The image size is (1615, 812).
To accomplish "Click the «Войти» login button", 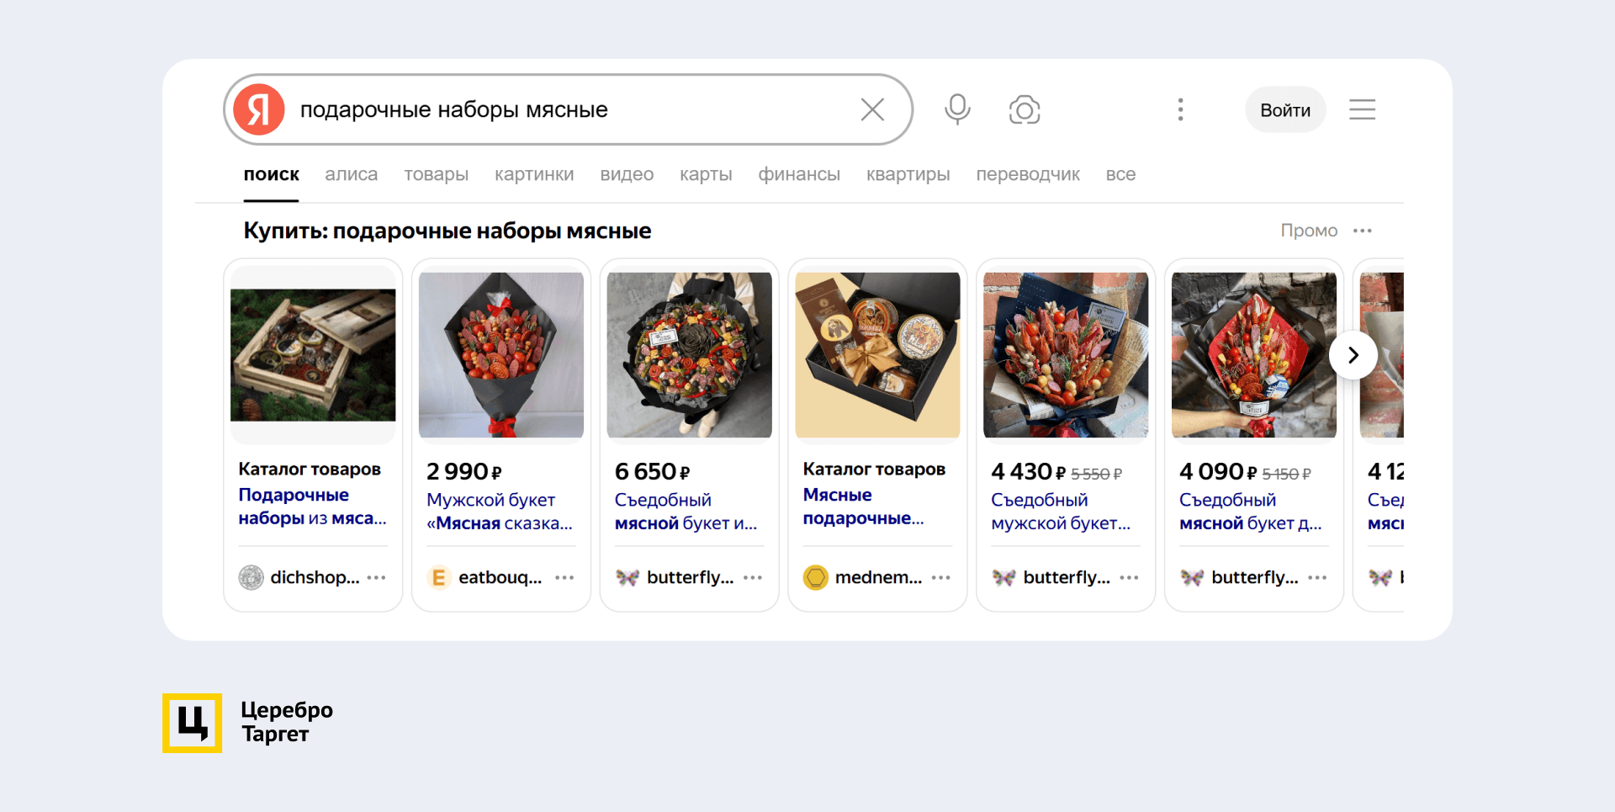I will click(1284, 110).
